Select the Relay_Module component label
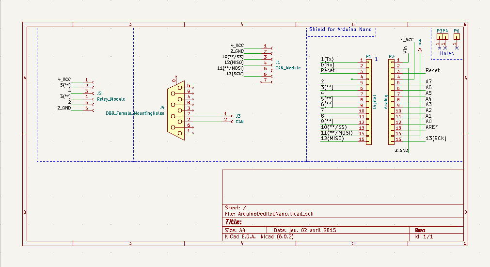The width and height of the screenshot is (490, 267). (x=111, y=99)
